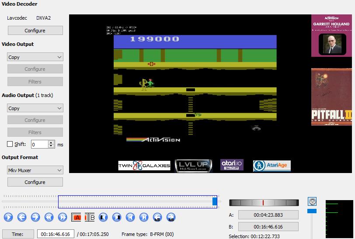355x239 pixels.
Task: Click Filters under Video Output
Action: click(35, 81)
